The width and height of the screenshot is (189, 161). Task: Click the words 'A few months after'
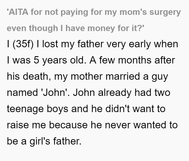coord(132,60)
